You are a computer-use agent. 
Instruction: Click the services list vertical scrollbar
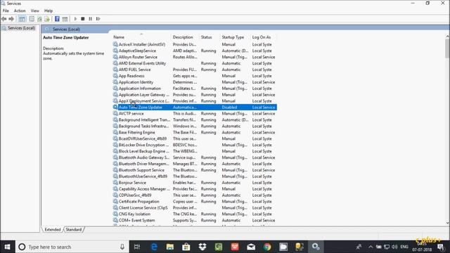click(x=447, y=48)
